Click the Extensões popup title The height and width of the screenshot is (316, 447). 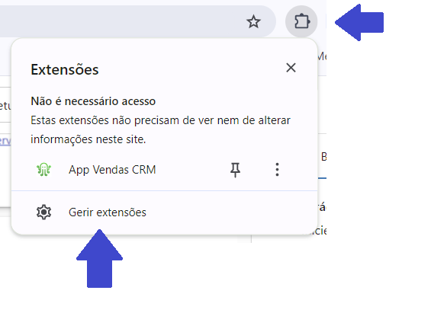pos(64,69)
